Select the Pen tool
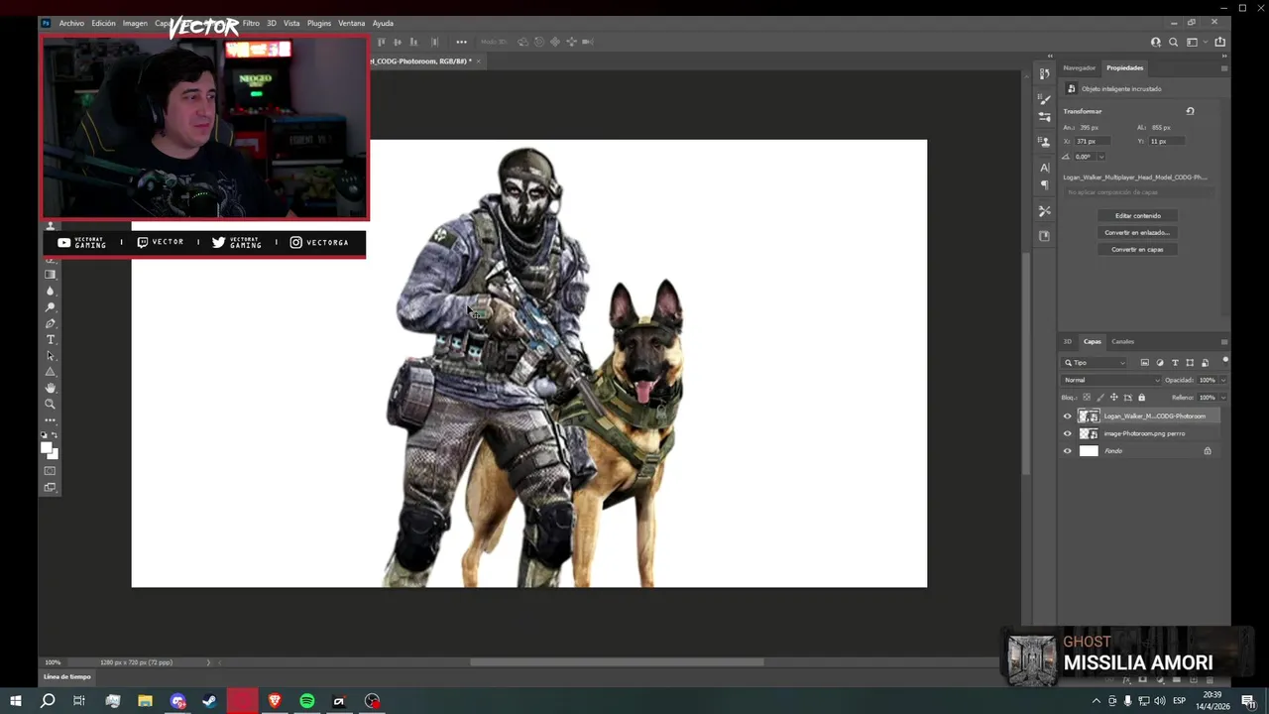Screen dimensions: 1269x714 tap(51, 323)
